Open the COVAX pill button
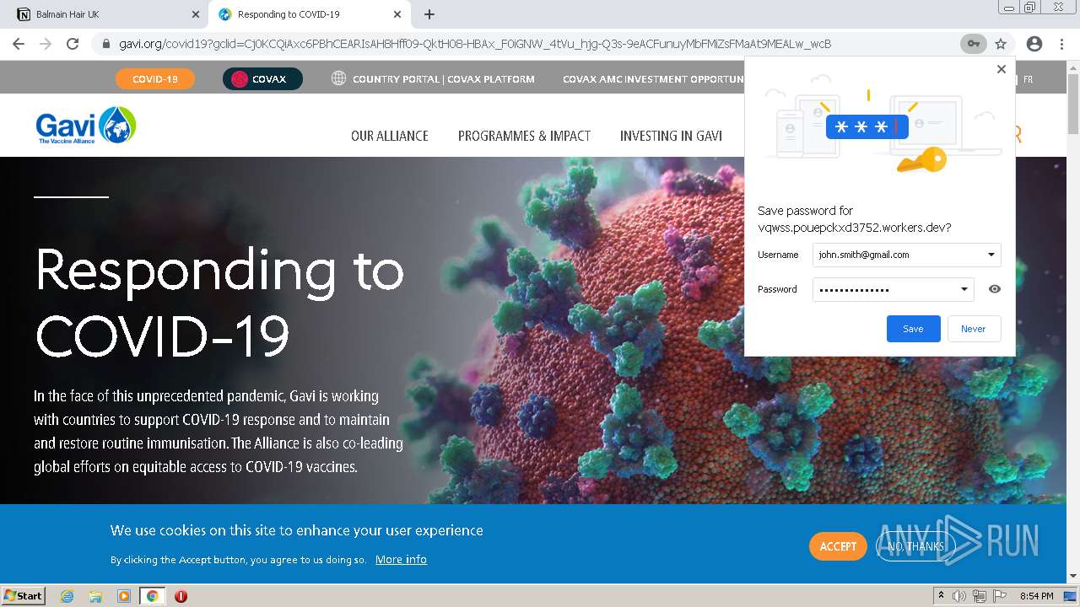Screen dimensions: 1080x607 (262, 78)
